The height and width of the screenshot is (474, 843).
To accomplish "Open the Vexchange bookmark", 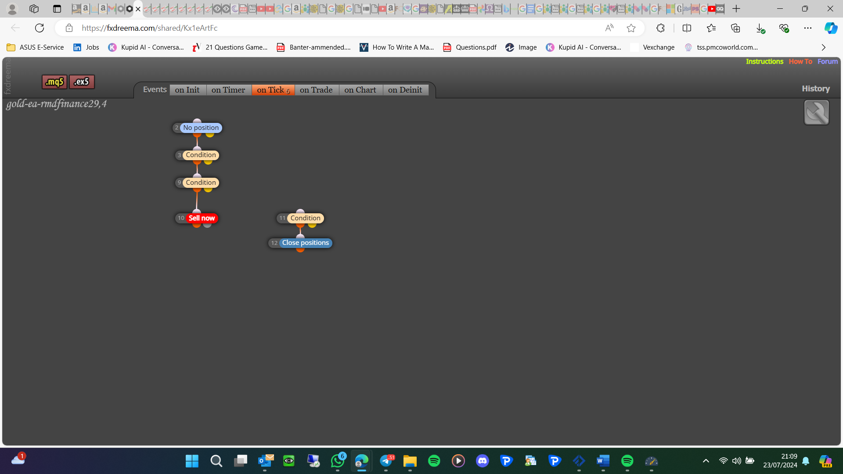I will click(652, 47).
